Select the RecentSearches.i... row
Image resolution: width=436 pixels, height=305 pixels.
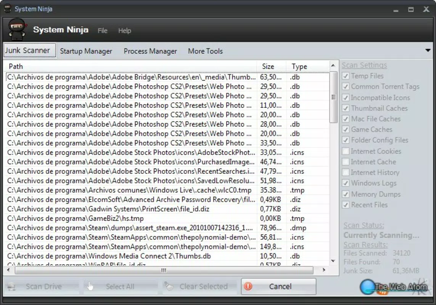tap(167, 171)
